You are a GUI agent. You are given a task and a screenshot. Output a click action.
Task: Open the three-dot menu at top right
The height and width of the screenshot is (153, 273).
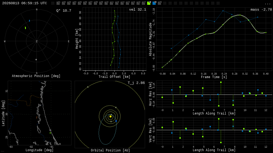(x=267, y=3)
